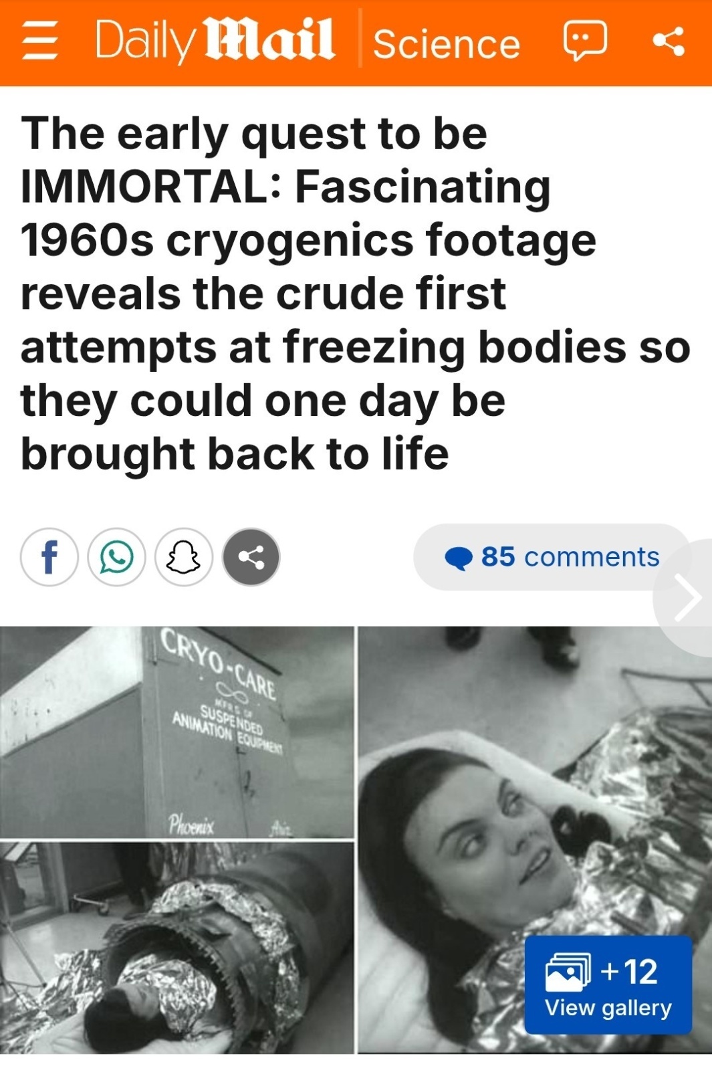Tap the Daily Mail logo
The image size is (712, 1070).
(214, 41)
